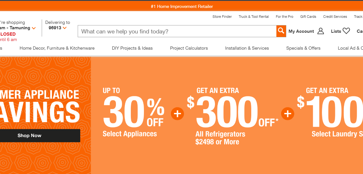Select Project Calculators in navigation
Image resolution: width=363 pixels, height=174 pixels.
(x=189, y=48)
